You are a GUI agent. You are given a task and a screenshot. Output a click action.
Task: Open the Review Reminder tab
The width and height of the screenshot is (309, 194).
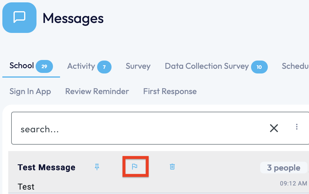(x=97, y=91)
